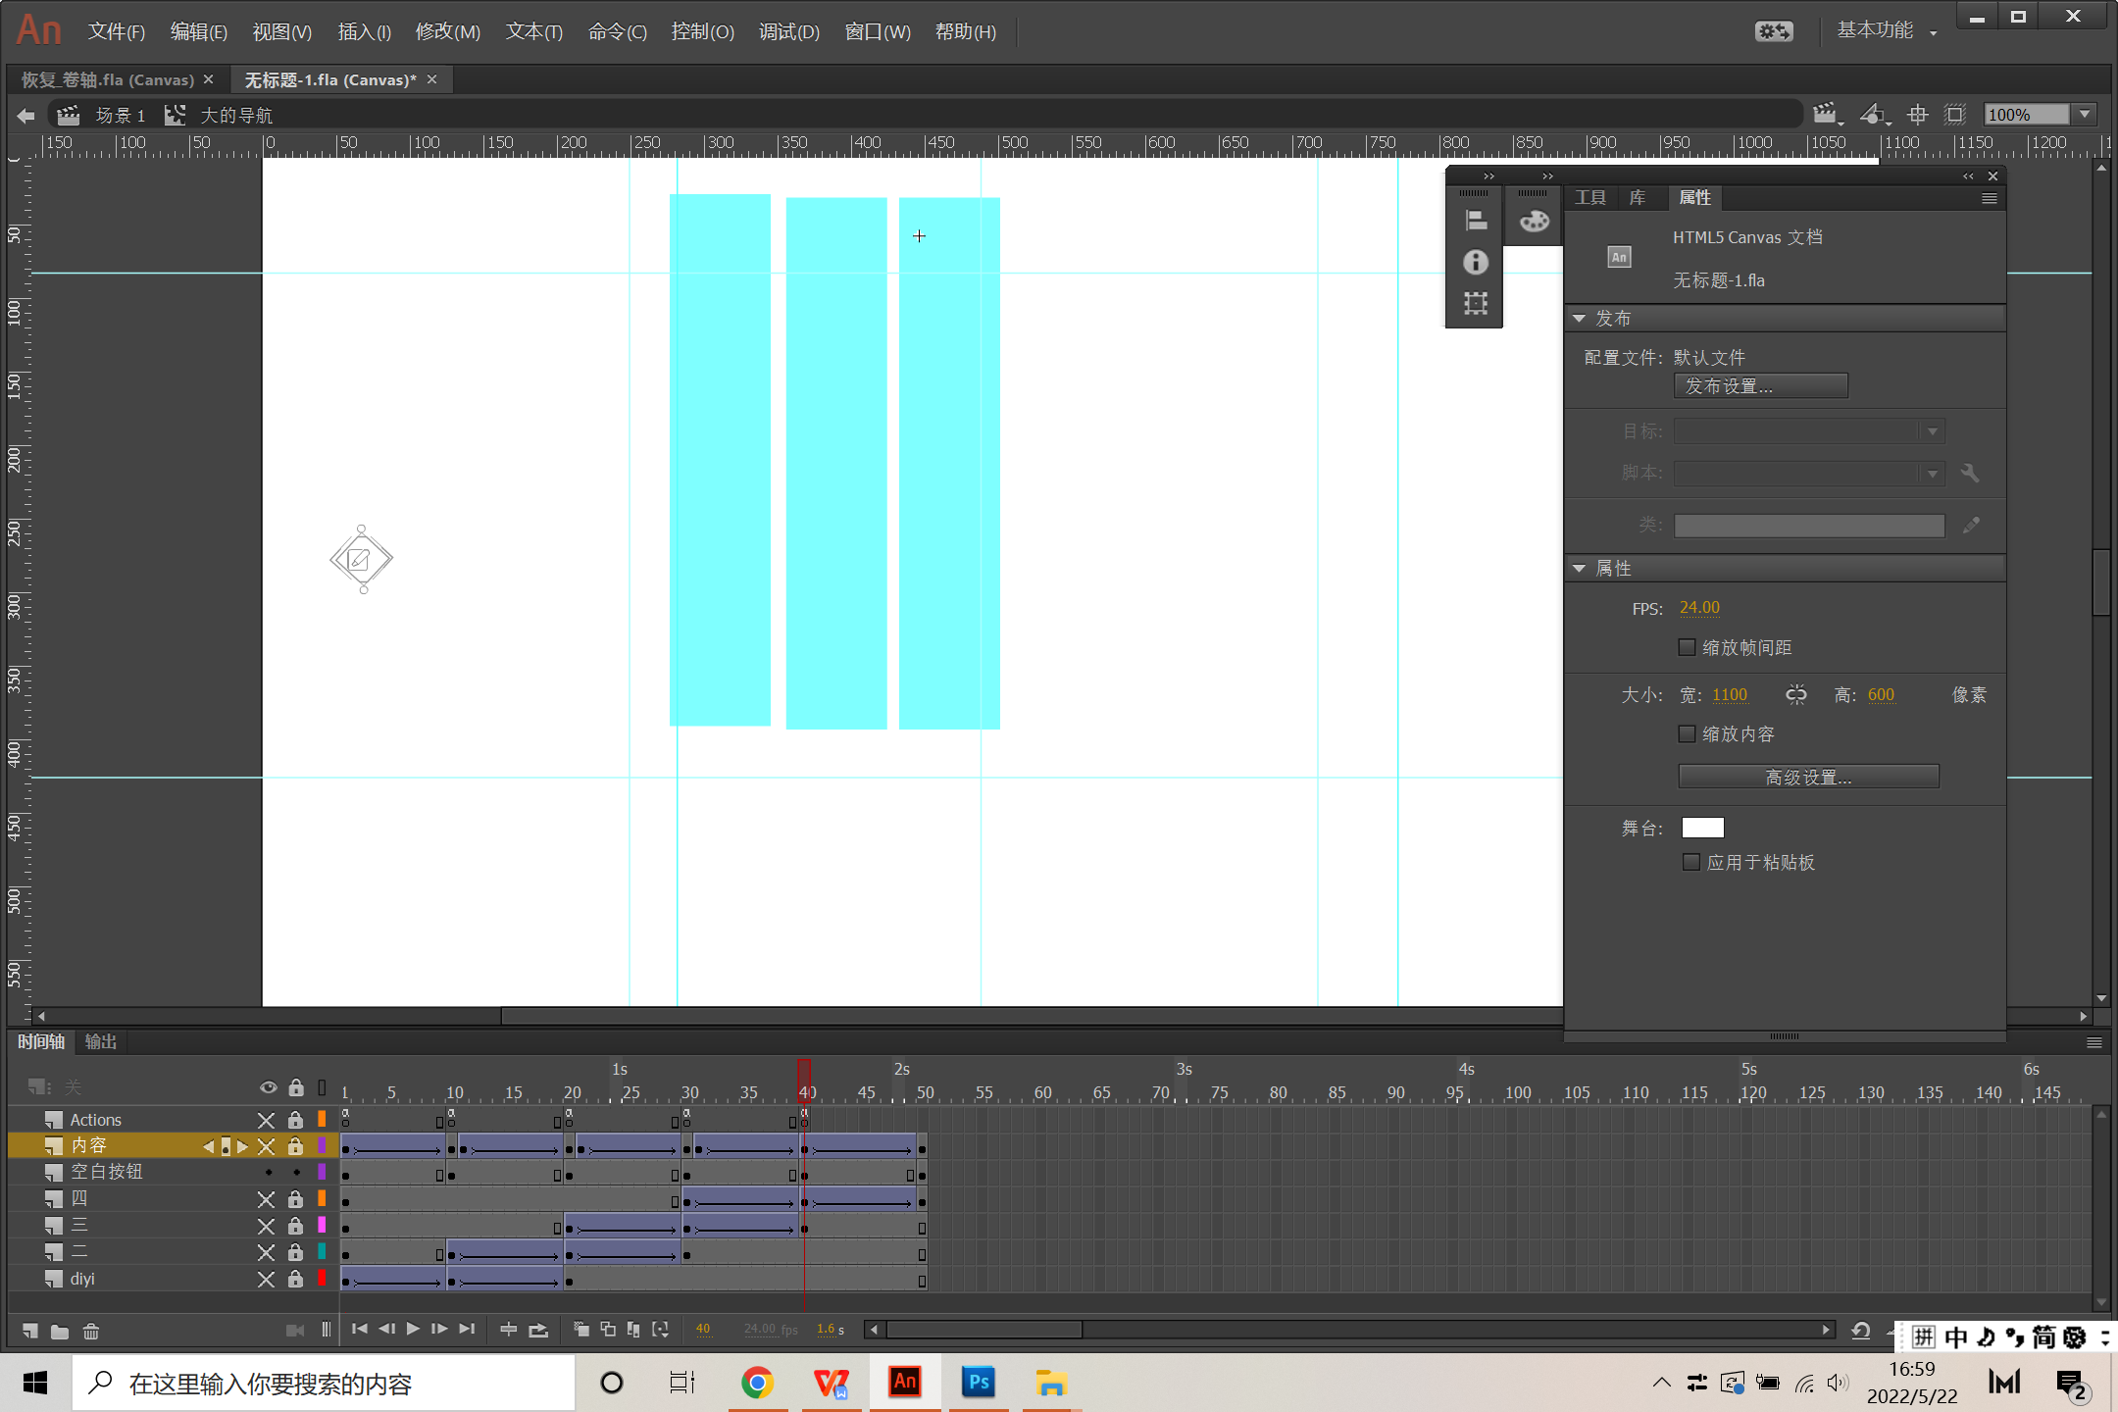Click the center frame icon in timeline
Image resolution: width=2118 pixels, height=1412 pixels.
click(508, 1330)
